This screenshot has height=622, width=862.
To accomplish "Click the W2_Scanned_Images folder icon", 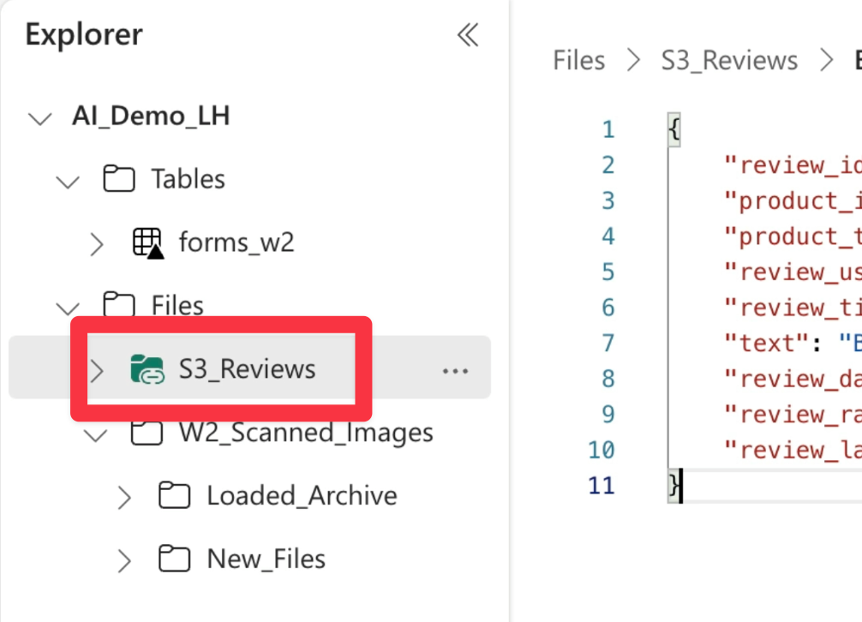I will [147, 433].
